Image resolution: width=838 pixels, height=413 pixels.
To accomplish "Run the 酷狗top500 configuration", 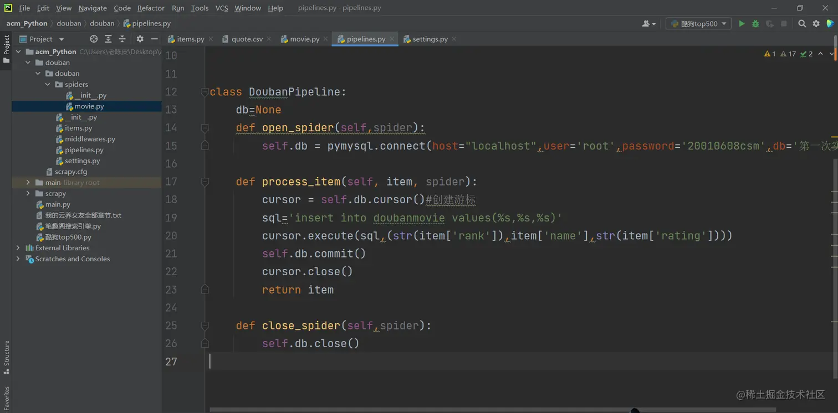I will (x=742, y=24).
